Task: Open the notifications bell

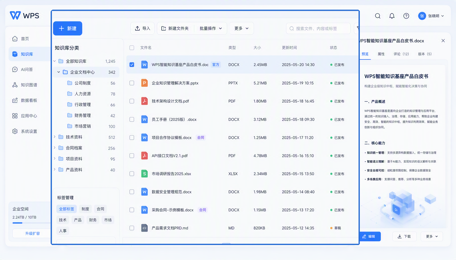Action: click(x=392, y=16)
